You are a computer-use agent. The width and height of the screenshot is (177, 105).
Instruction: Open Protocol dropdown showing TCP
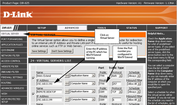[x=117, y=92]
